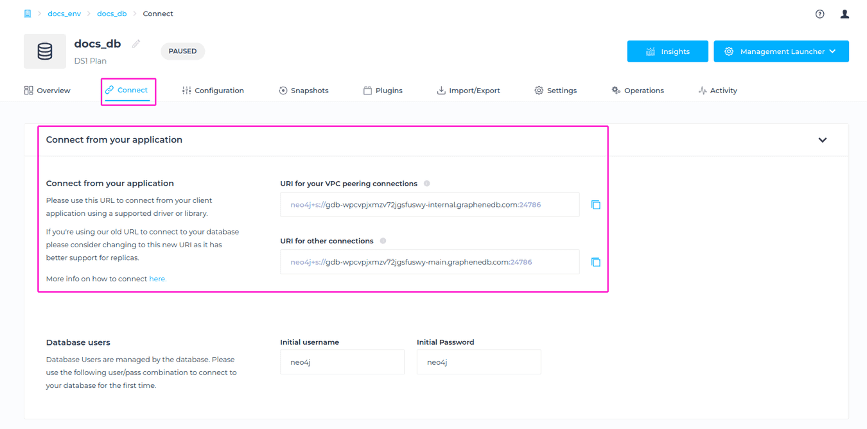Click info icon next to other connections URI

click(383, 241)
